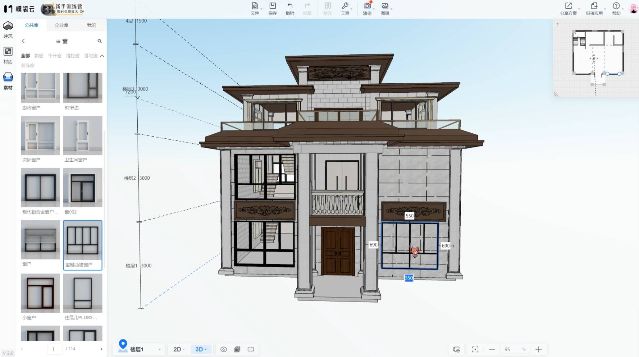Go to previous library page arrow
This screenshot has height=357, width=639.
point(22,349)
